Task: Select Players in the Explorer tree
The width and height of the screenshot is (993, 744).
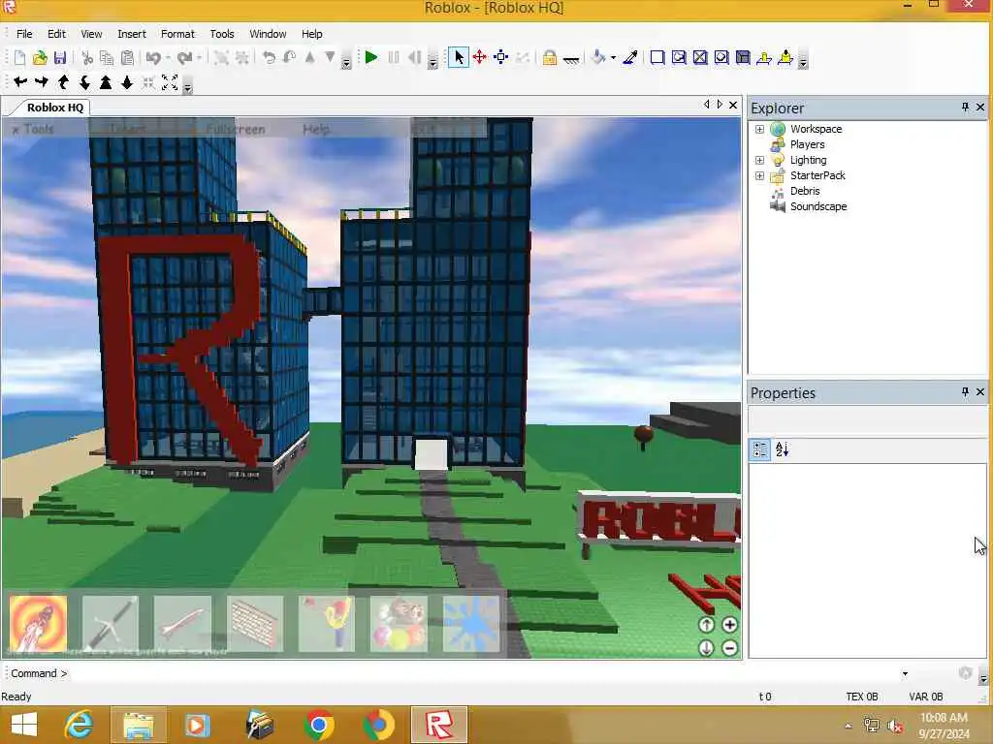Action: [x=807, y=144]
